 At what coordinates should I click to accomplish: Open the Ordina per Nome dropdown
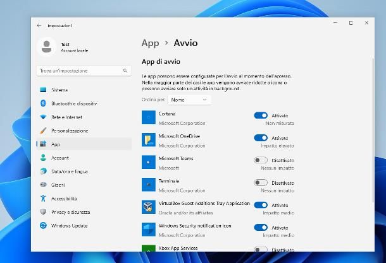click(x=189, y=100)
